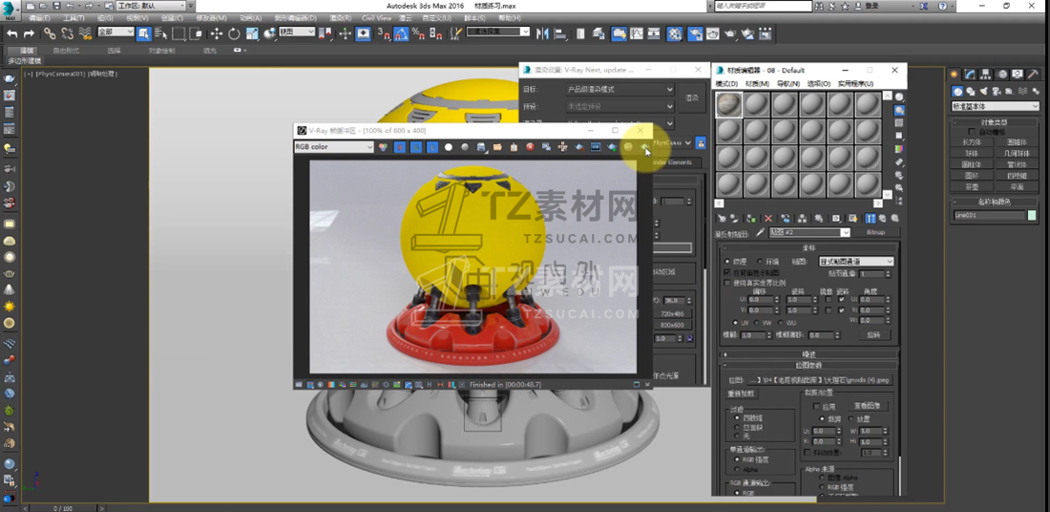Open the Civil View menu
This screenshot has height=512, width=1050.
[x=375, y=17]
